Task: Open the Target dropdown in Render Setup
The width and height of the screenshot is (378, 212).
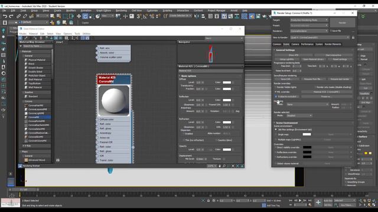Action: 309,20
